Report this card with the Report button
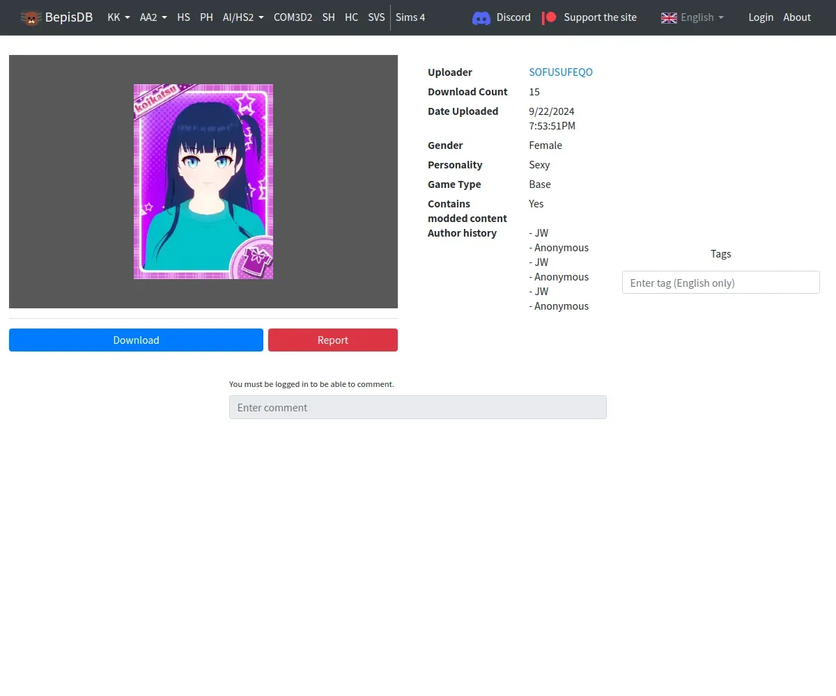Screen dimensions: 836x696 coord(333,340)
